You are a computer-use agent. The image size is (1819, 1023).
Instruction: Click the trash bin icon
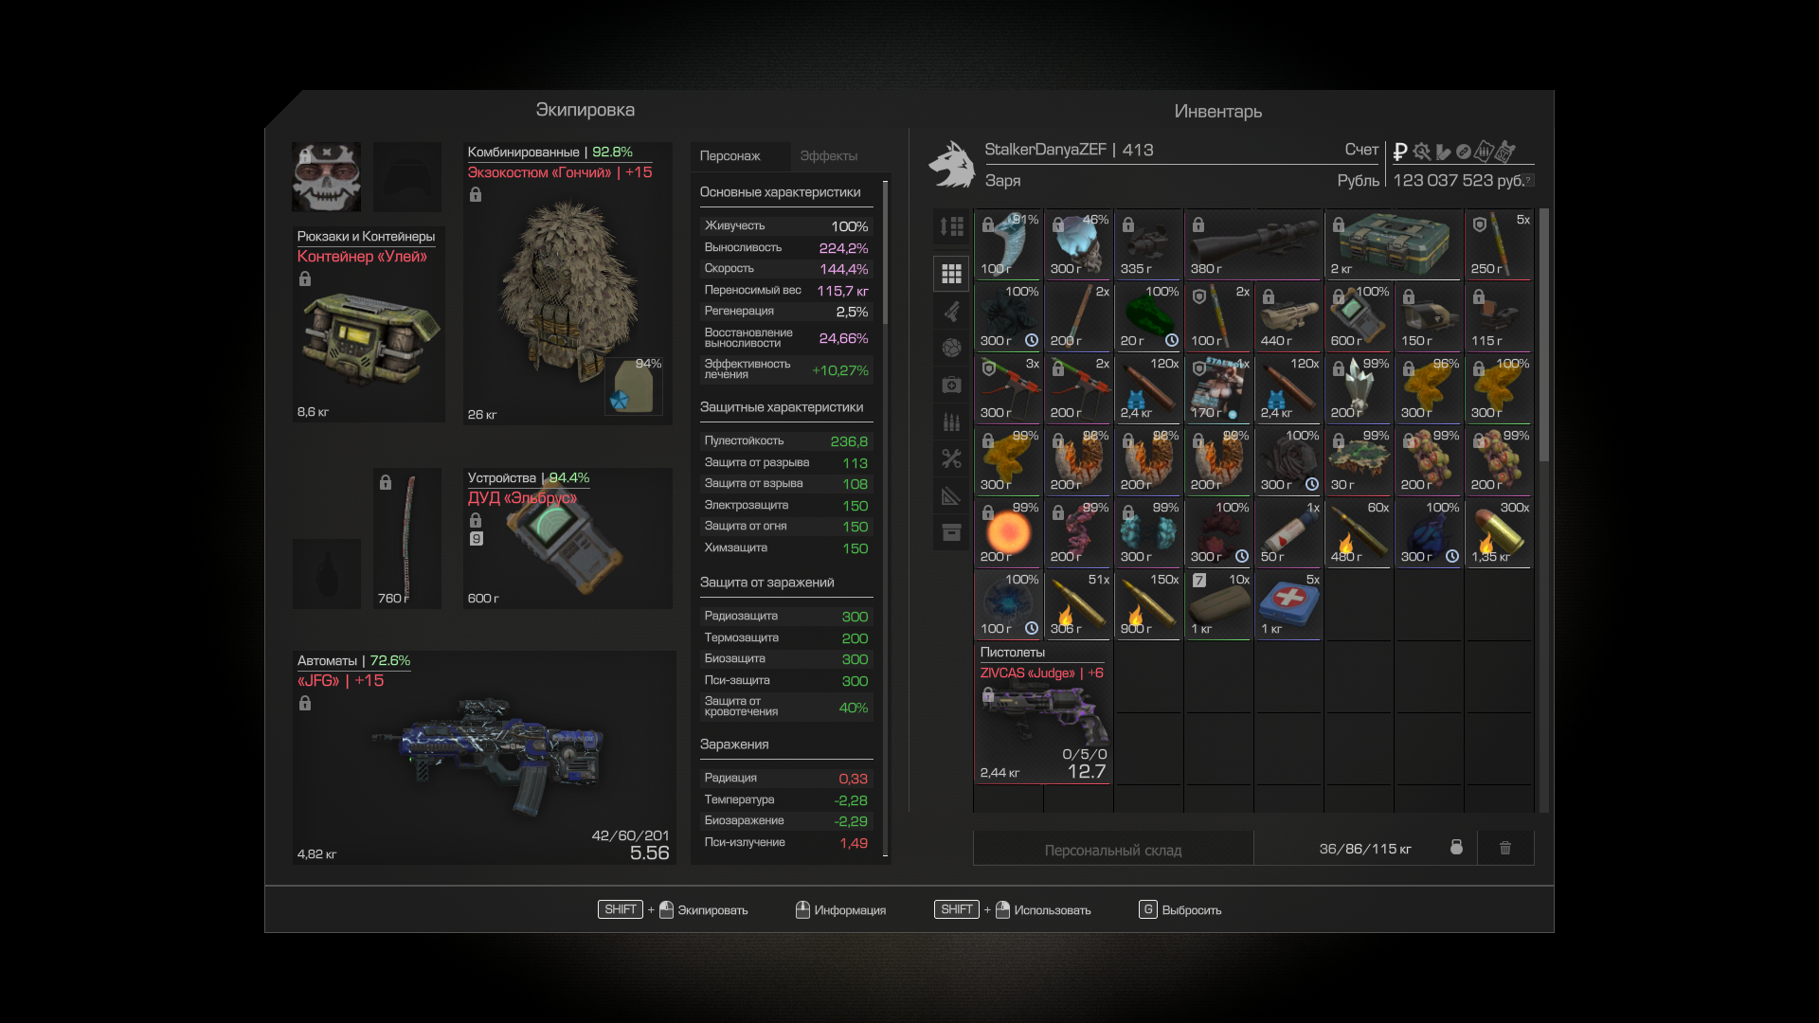tap(1505, 848)
